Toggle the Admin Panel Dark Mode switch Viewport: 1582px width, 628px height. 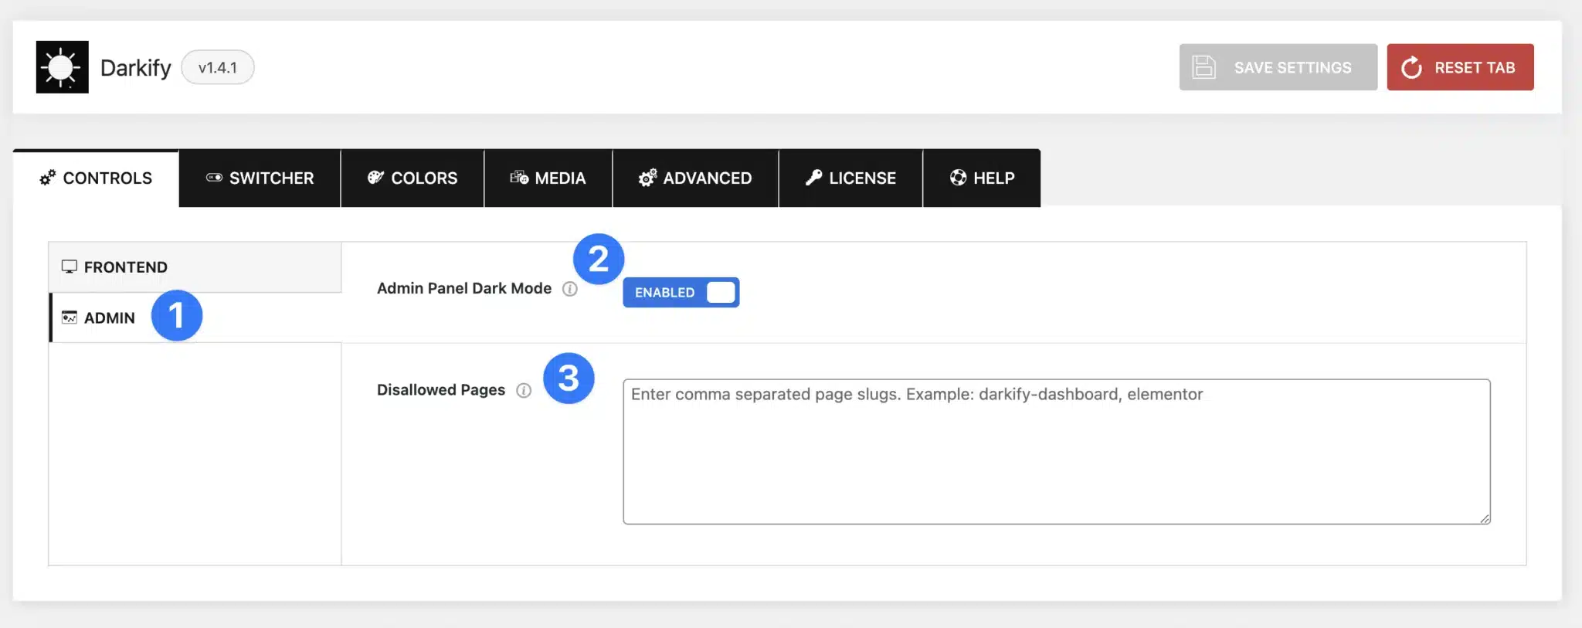point(681,293)
